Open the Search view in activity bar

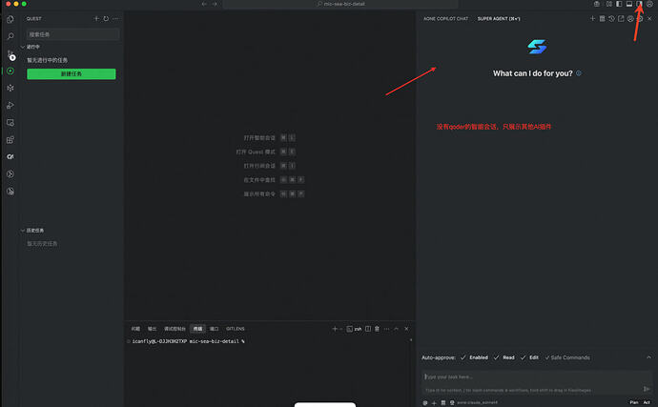click(10, 36)
